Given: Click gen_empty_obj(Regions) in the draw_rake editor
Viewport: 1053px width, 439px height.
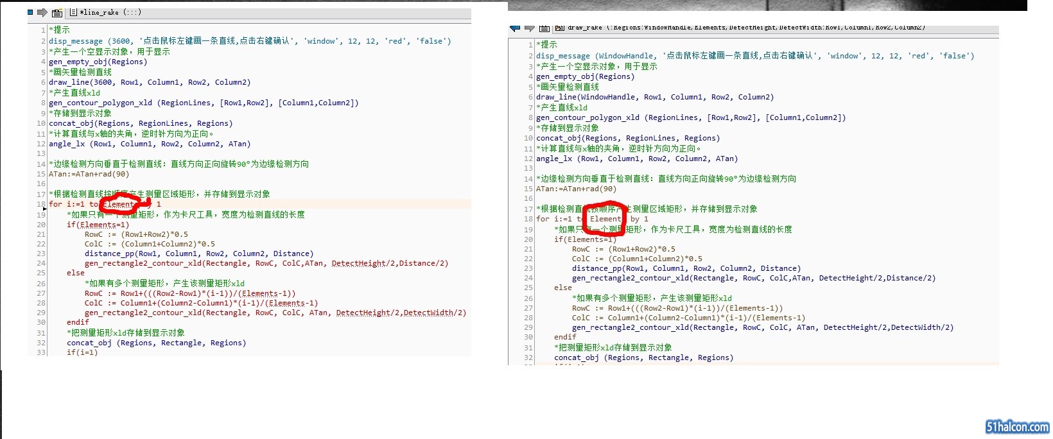Looking at the screenshot, I should (x=586, y=76).
